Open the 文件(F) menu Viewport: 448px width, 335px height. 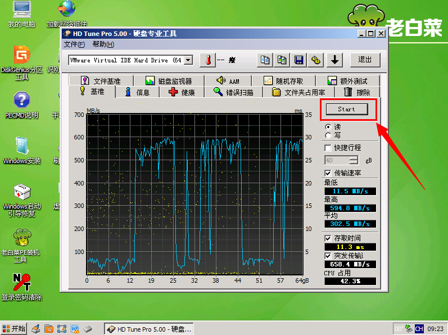[x=74, y=44]
